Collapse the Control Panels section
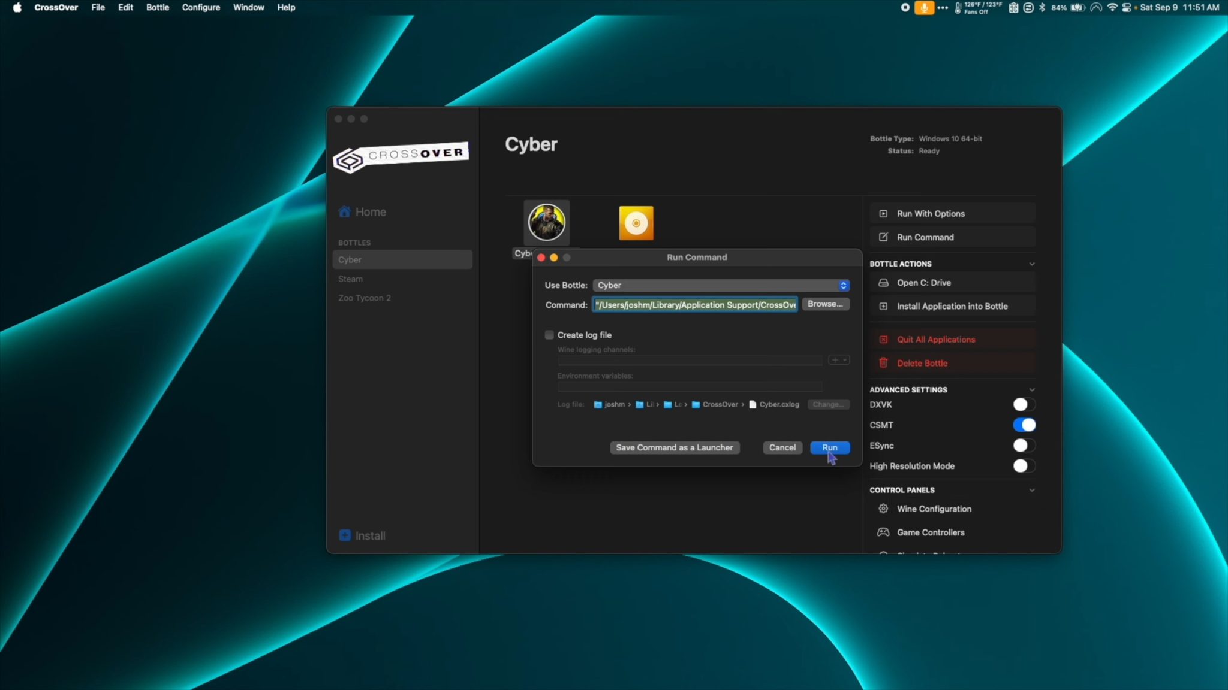Screen dimensions: 1228x690 click(x=1031, y=490)
